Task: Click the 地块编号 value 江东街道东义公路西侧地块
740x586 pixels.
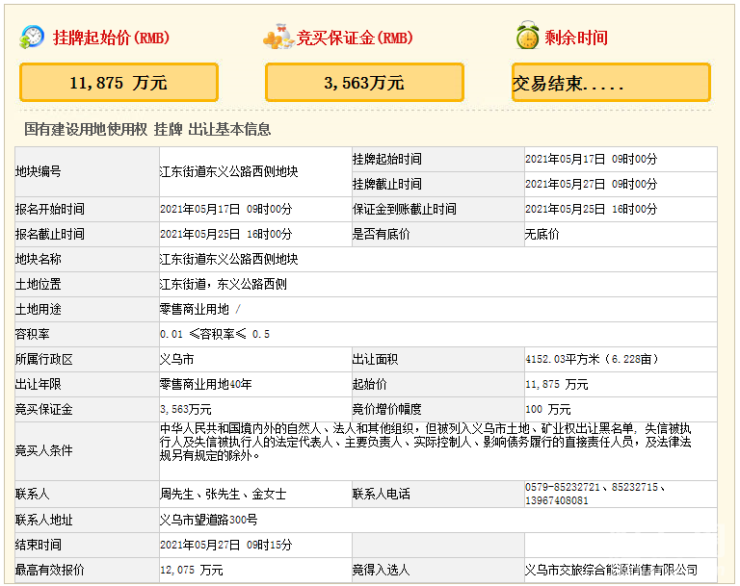Action: click(228, 171)
